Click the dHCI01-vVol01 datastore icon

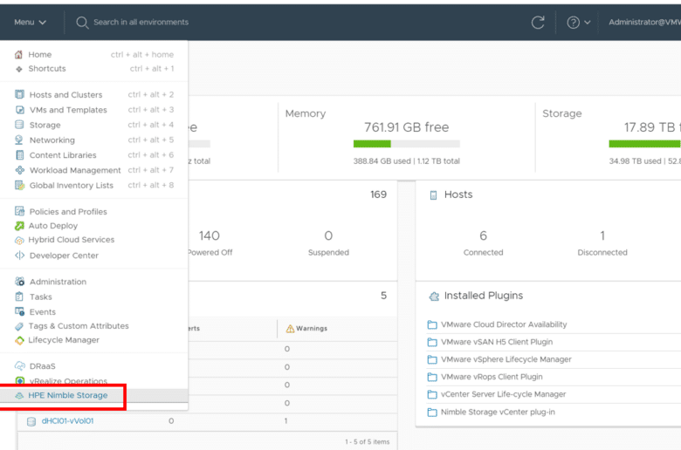pos(31,421)
